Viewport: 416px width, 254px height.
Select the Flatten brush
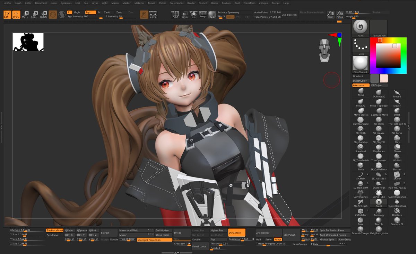pyautogui.click(x=397, y=167)
